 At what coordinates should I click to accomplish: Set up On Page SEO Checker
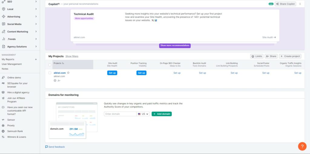pos(177,73)
